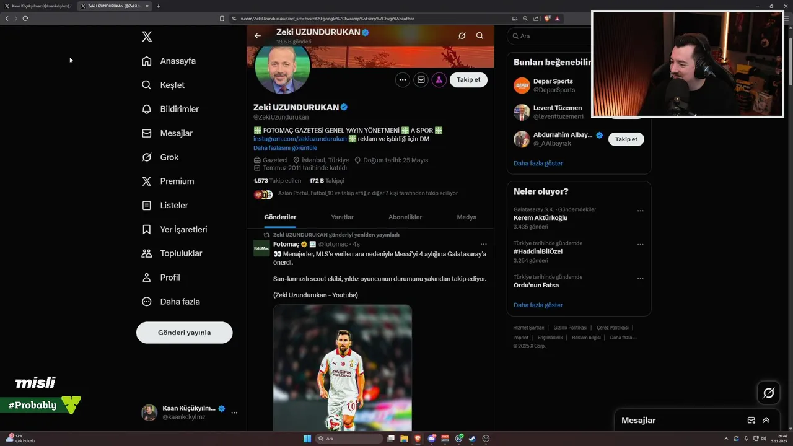Click the floating Grok button

[769, 393]
